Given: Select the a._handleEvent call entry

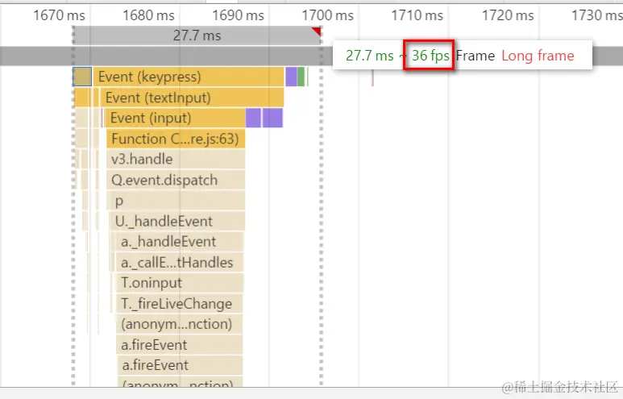Looking at the screenshot, I should [180, 242].
